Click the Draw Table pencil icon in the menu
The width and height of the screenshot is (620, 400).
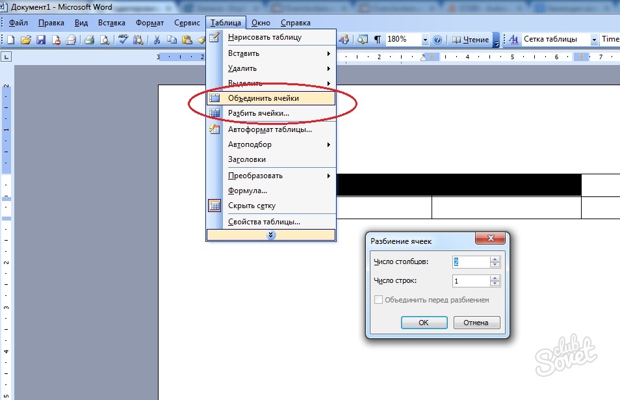coord(214,37)
